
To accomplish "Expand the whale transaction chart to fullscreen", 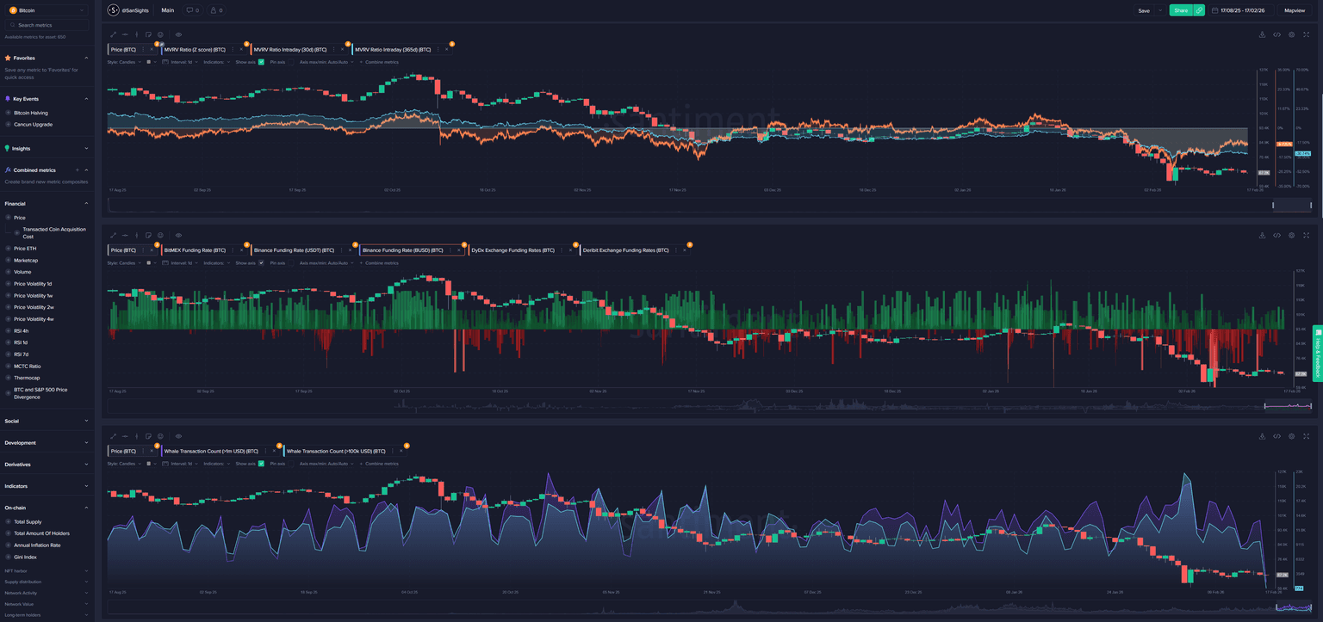I will (x=1306, y=436).
